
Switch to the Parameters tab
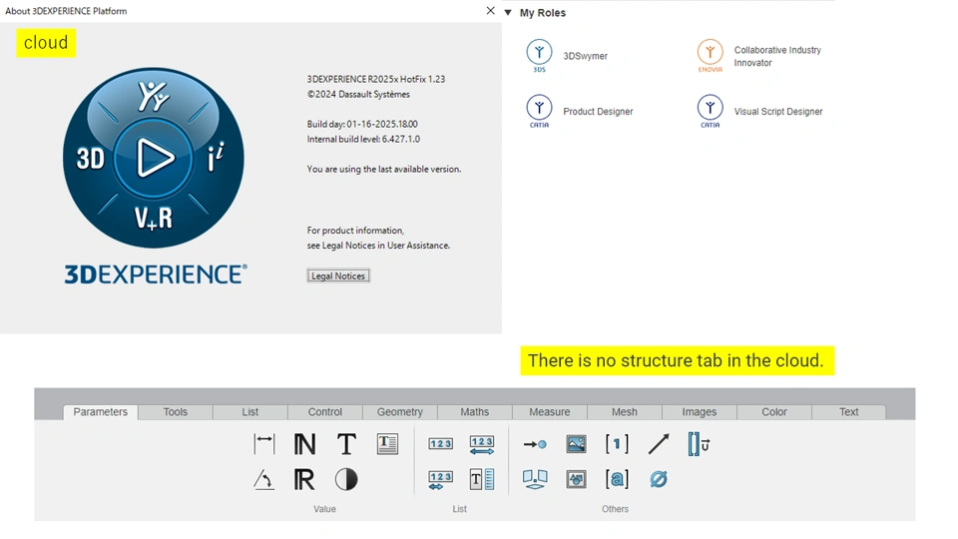tap(100, 412)
